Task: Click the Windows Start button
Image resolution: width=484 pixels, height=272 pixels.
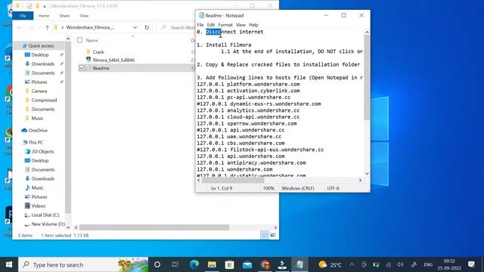Action: pos(9,264)
